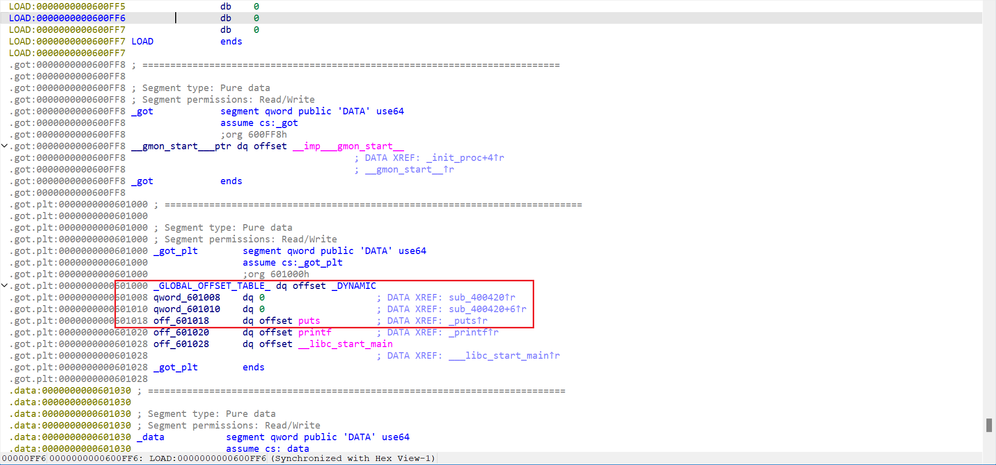The image size is (996, 465).
Task: Select the qword_601008 label
Action: point(187,298)
